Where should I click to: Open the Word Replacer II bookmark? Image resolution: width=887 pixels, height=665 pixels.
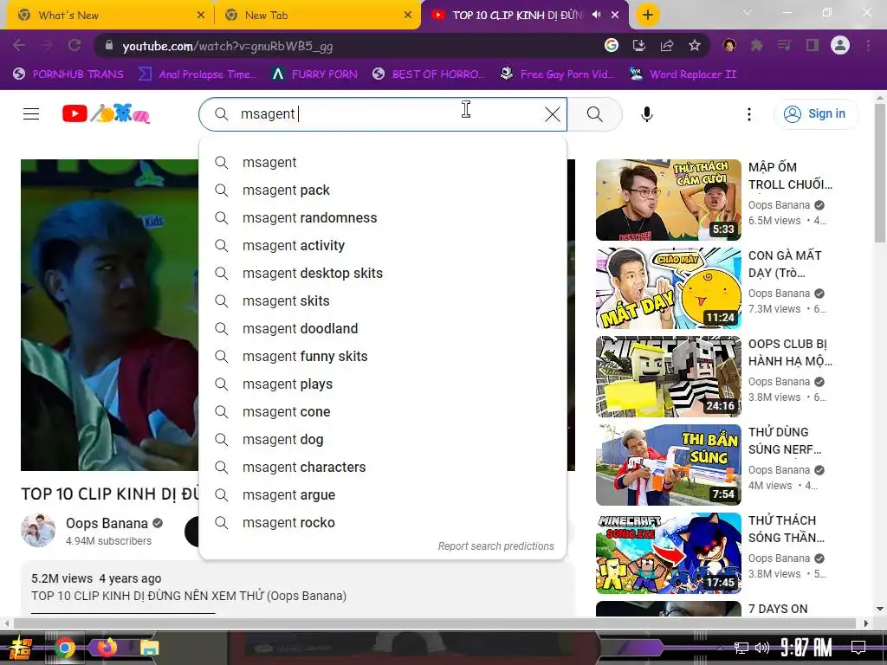pyautogui.click(x=683, y=74)
